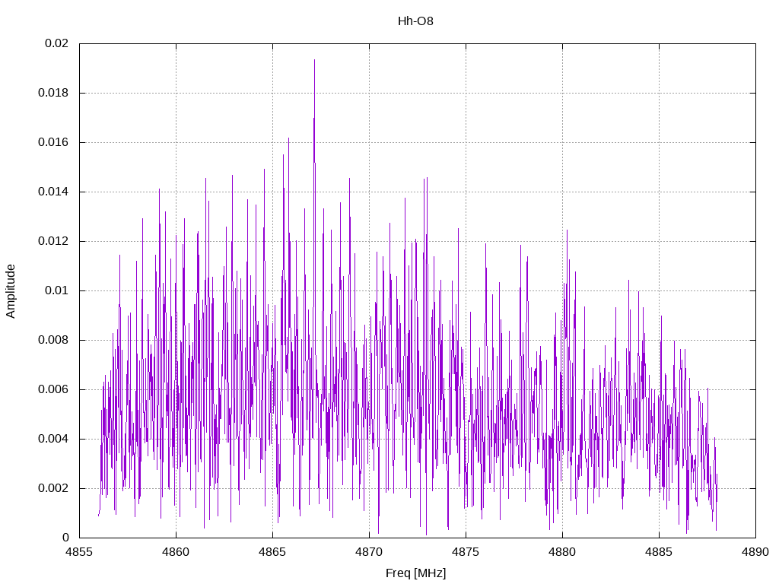Click the 4860 x-axis tick label

click(x=176, y=552)
